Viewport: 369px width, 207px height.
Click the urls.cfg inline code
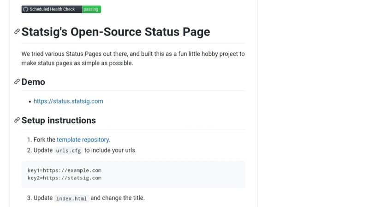click(68, 150)
